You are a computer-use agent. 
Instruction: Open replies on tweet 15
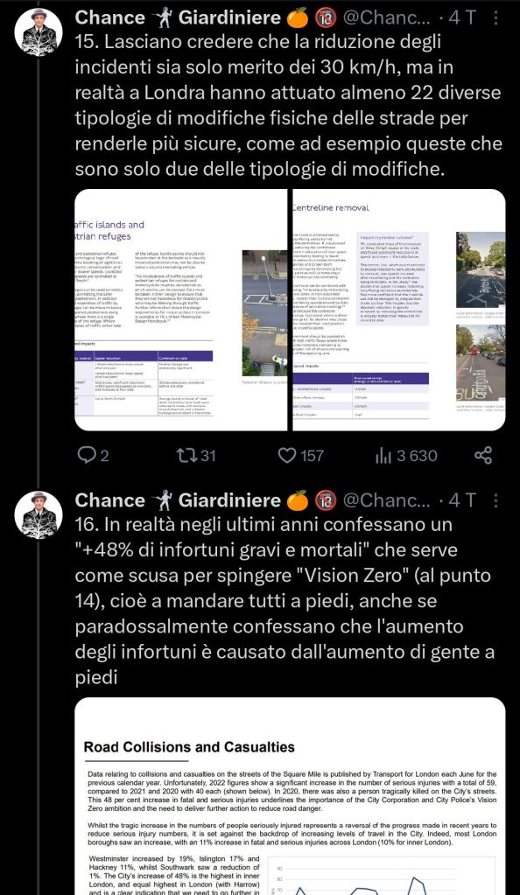(93, 455)
